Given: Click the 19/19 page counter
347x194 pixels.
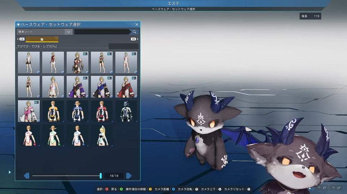Looking at the screenshot, I should (x=114, y=176).
